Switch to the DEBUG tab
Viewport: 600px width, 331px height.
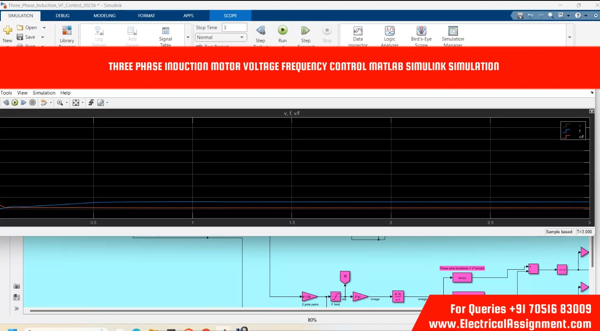[x=63, y=15]
